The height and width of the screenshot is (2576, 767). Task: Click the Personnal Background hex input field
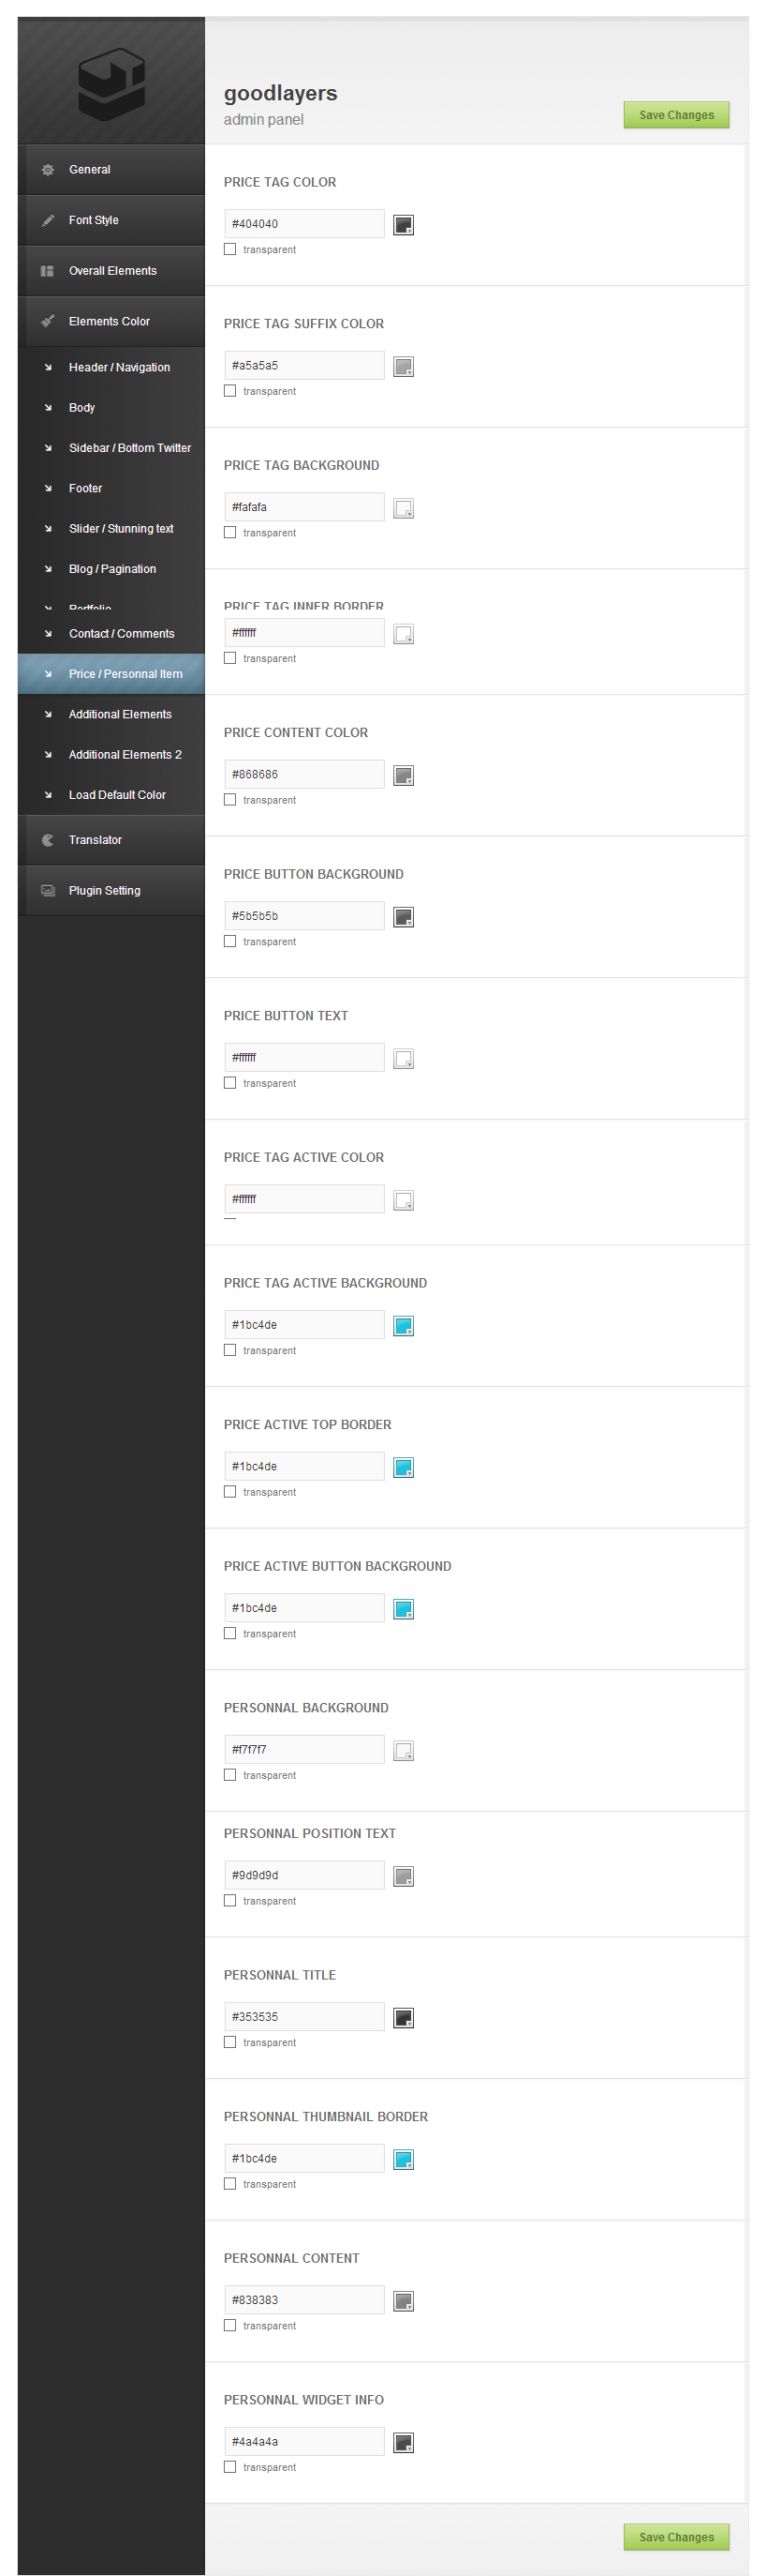tap(303, 1749)
